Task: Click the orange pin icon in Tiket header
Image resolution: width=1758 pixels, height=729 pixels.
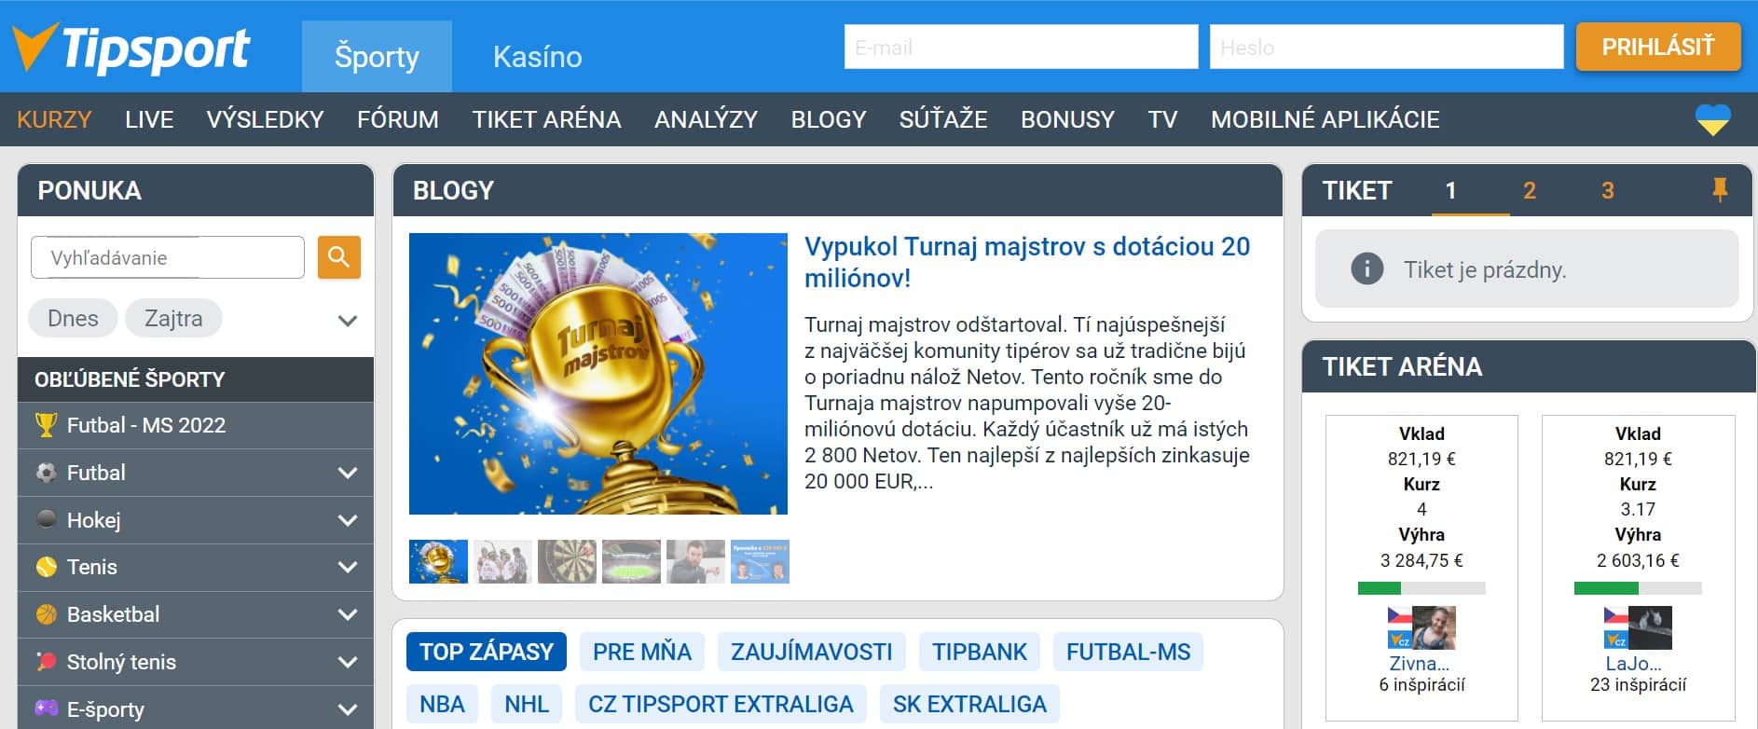Action: [1720, 190]
